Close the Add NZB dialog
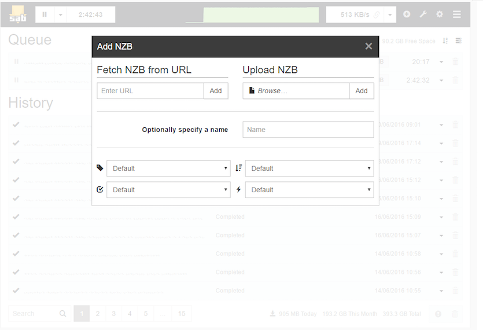The height and width of the screenshot is (330, 483). [368, 46]
